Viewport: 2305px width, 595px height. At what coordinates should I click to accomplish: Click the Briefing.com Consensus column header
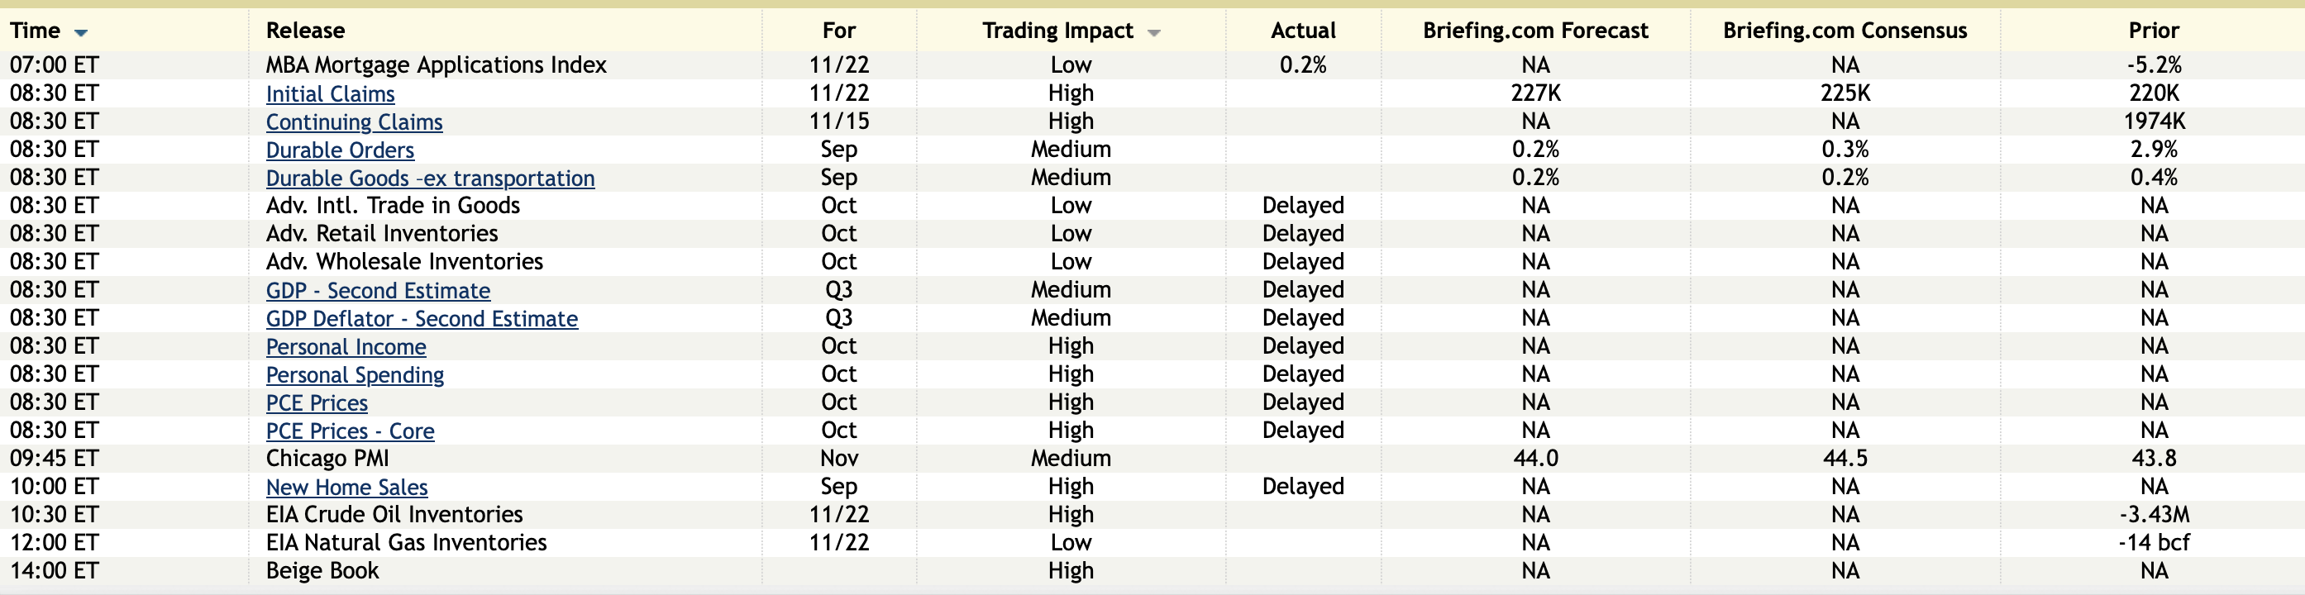point(1845,31)
